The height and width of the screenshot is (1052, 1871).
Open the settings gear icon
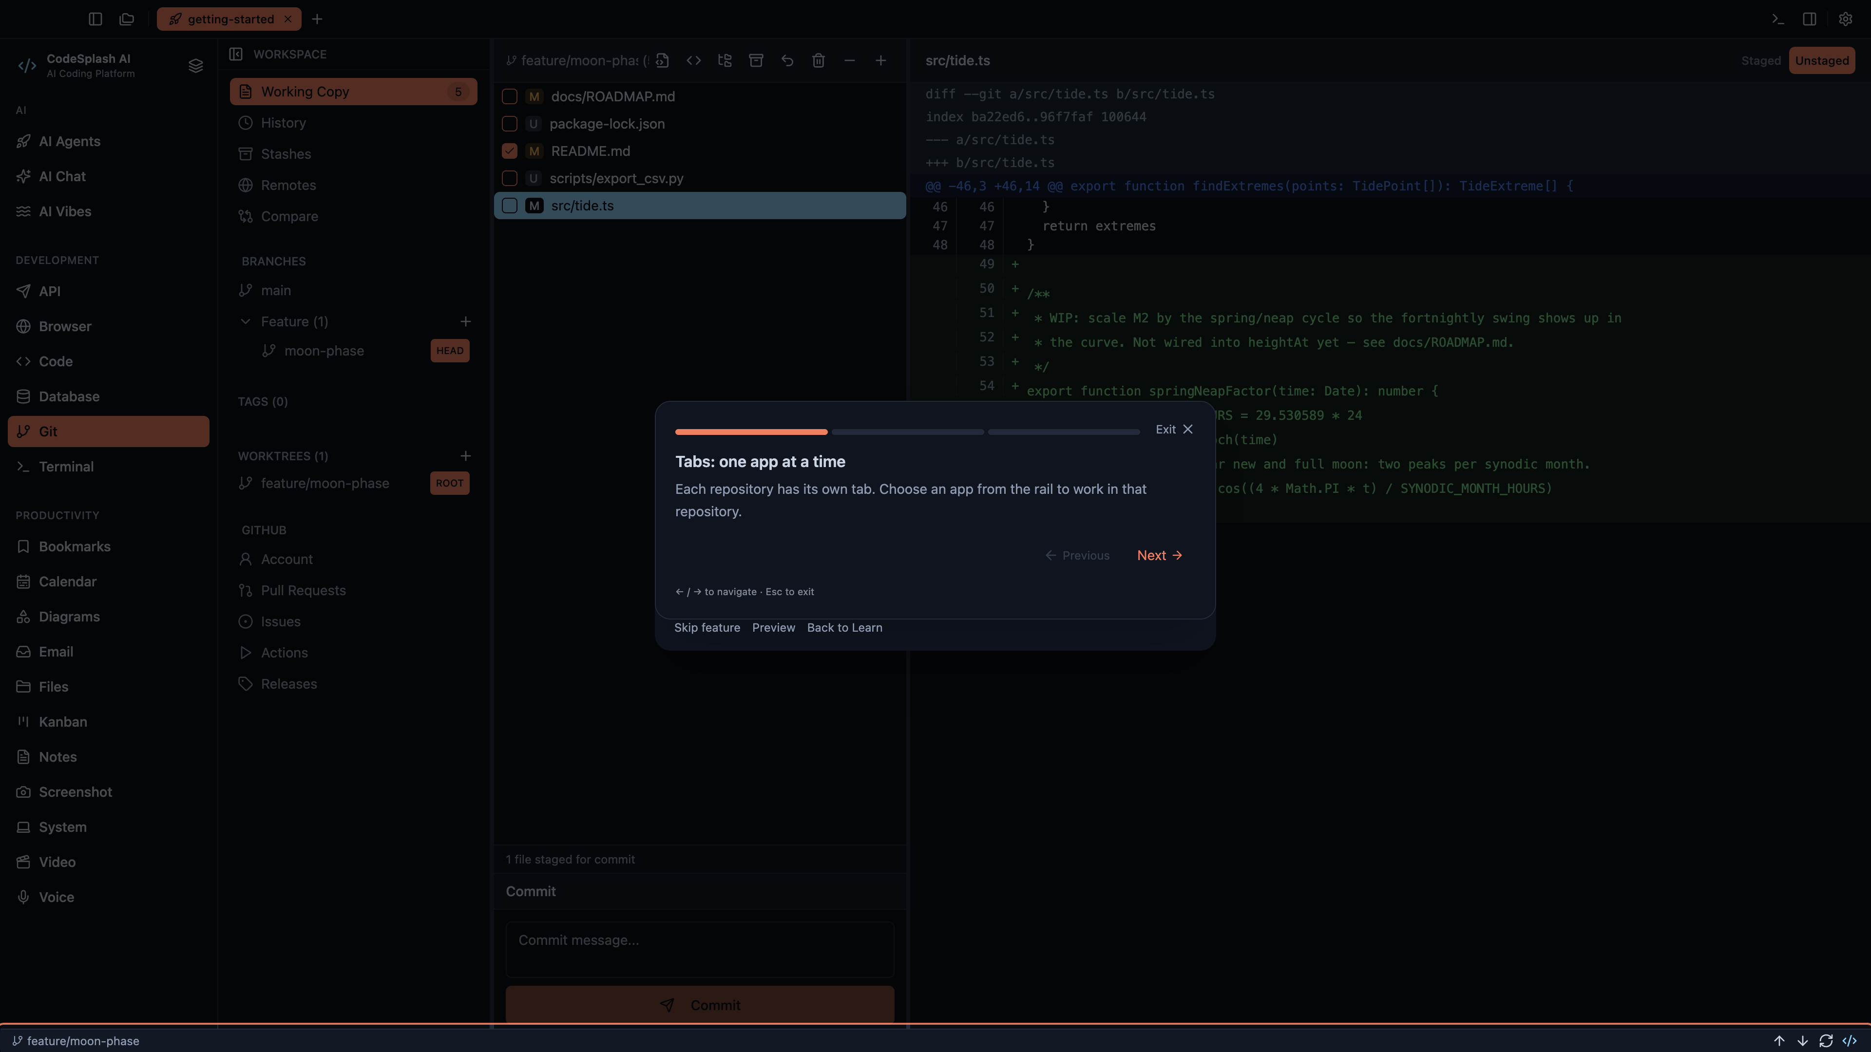(x=1846, y=19)
